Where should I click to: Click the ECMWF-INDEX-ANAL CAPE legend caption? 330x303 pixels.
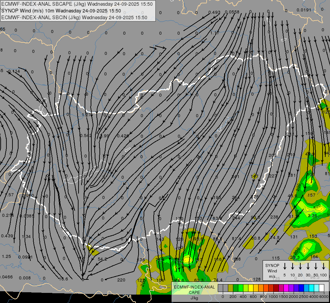(x=194, y=292)
